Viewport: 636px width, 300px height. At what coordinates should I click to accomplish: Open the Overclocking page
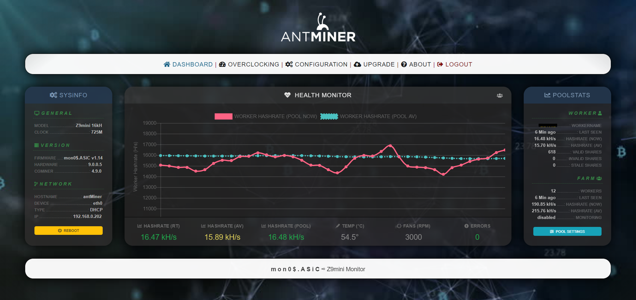[x=249, y=64]
